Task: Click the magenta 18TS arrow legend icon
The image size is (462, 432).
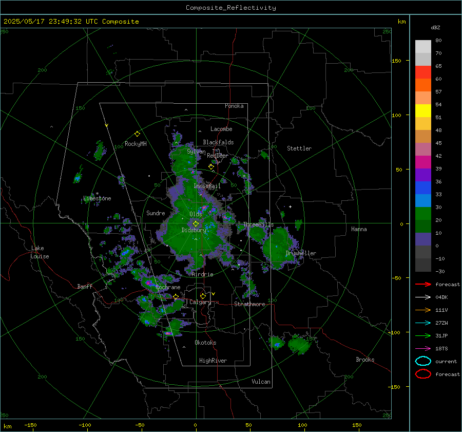Action: 423,349
